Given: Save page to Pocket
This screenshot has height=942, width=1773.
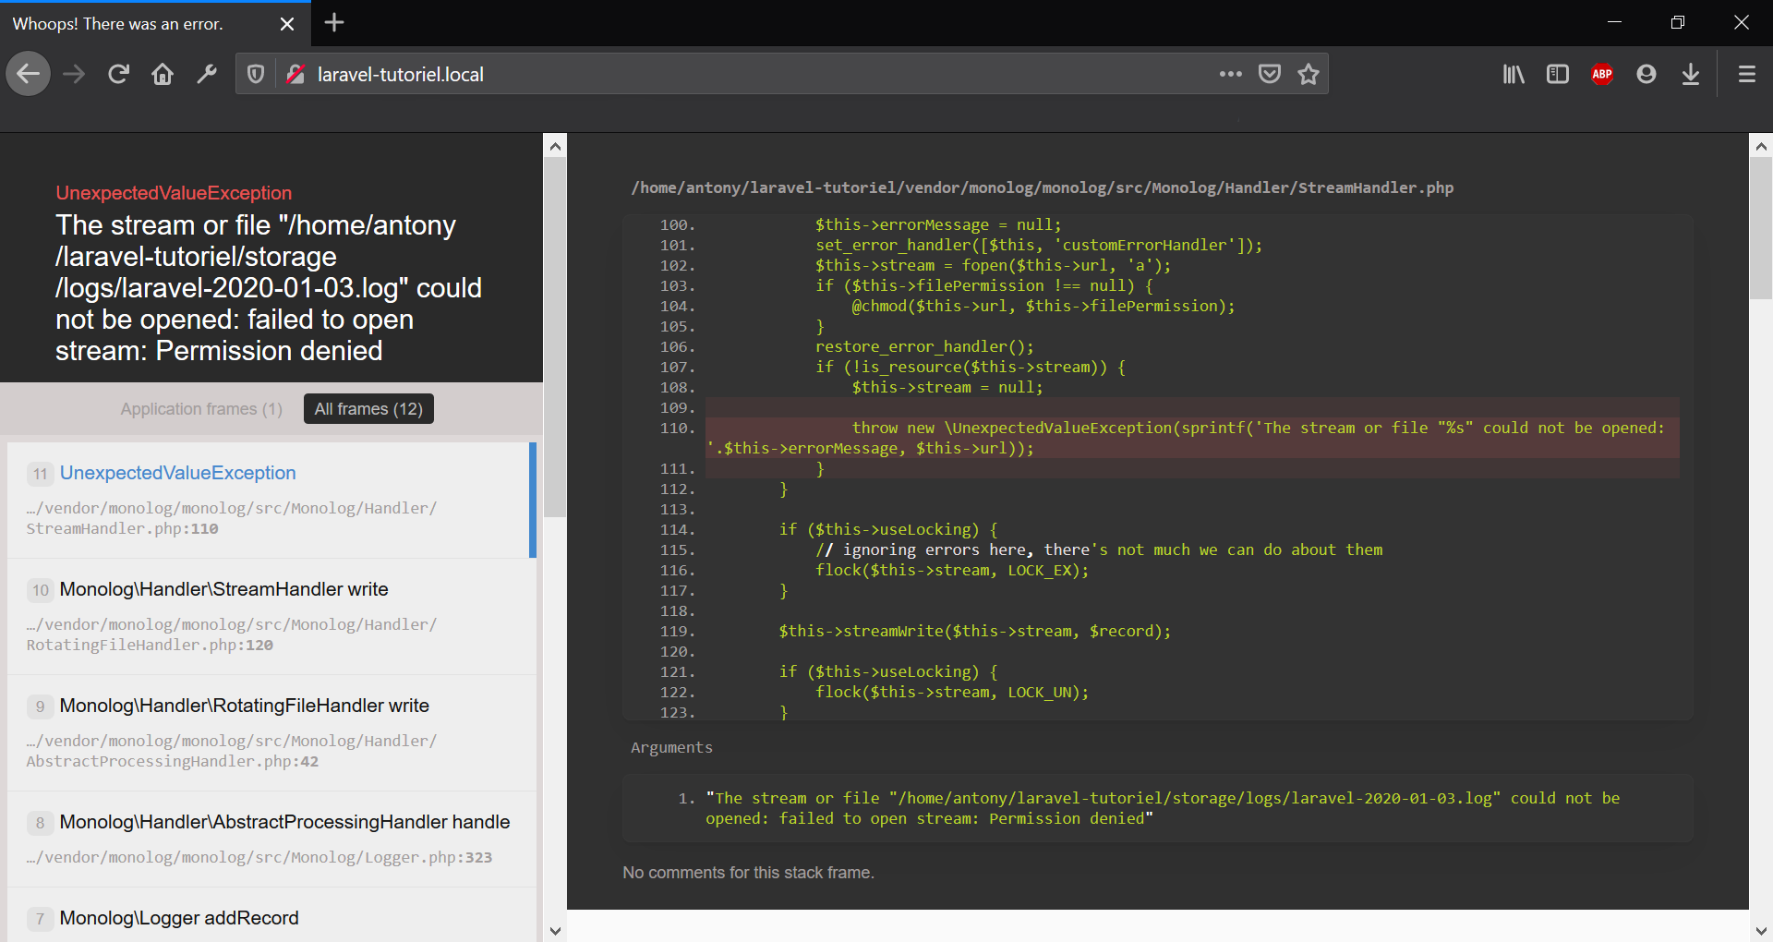Looking at the screenshot, I should point(1270,74).
